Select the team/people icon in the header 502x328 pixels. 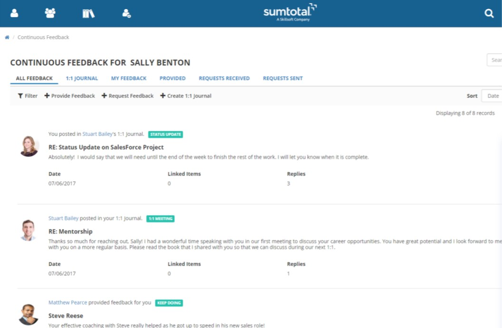click(x=50, y=13)
